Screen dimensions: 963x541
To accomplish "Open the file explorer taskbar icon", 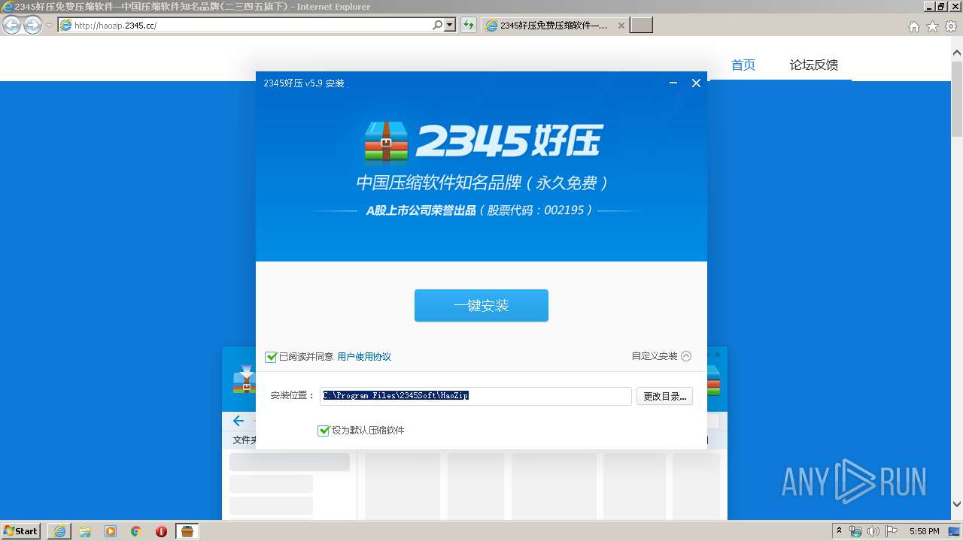I will tap(85, 531).
